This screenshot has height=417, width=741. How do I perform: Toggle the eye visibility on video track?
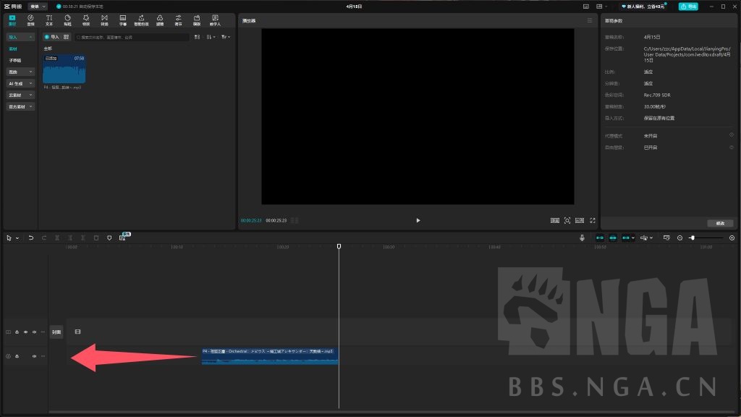(x=25, y=332)
